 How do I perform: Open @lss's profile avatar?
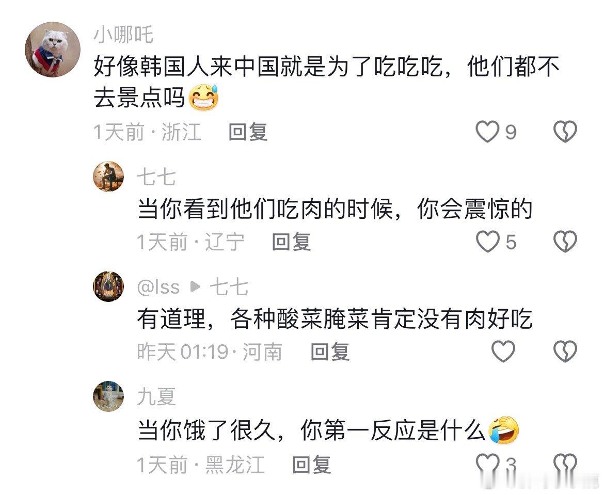click(108, 286)
